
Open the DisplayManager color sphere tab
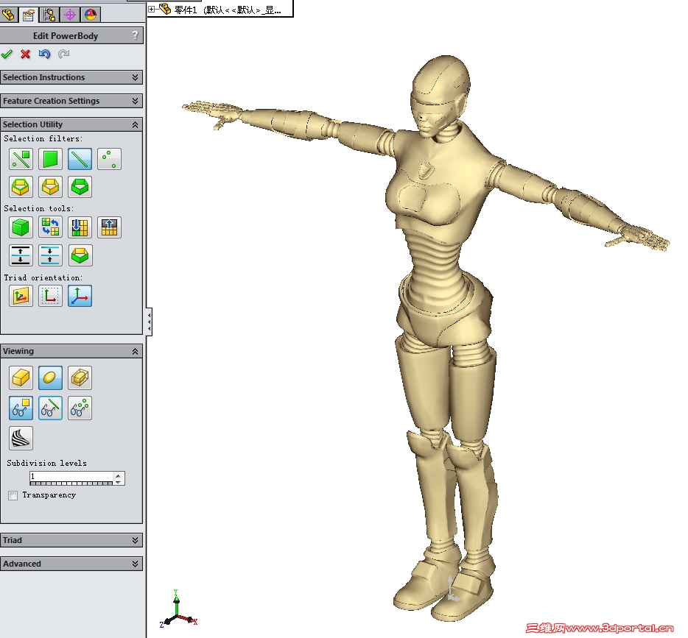coord(91,15)
